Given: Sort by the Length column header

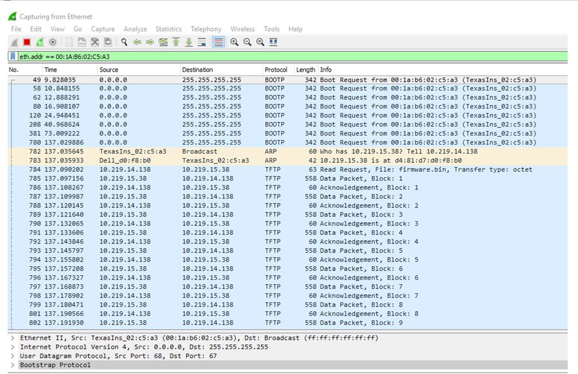Looking at the screenshot, I should 306,70.
